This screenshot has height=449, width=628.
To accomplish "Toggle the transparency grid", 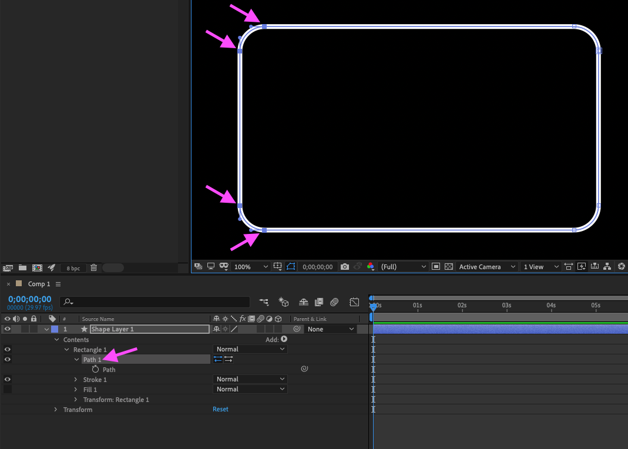I will tap(448, 266).
